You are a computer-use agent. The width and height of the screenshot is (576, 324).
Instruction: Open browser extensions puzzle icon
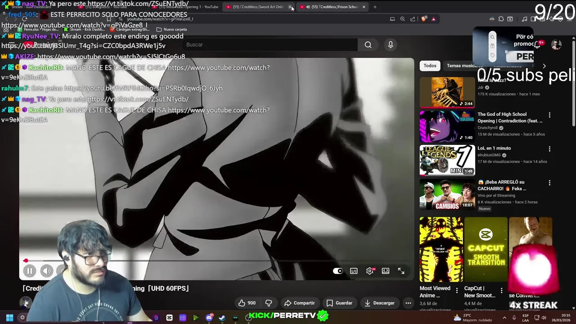tap(501, 19)
